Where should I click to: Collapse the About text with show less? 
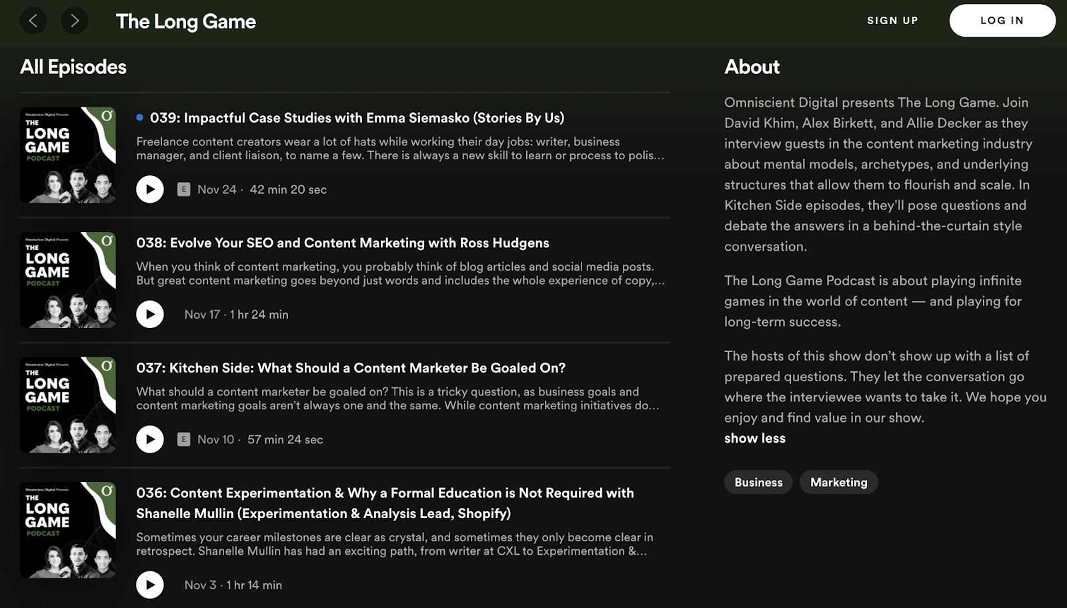755,438
